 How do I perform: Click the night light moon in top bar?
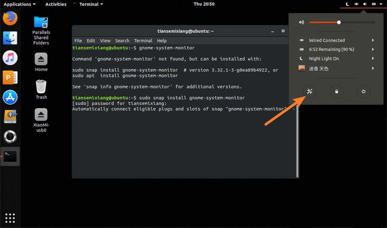[x=347, y=4]
